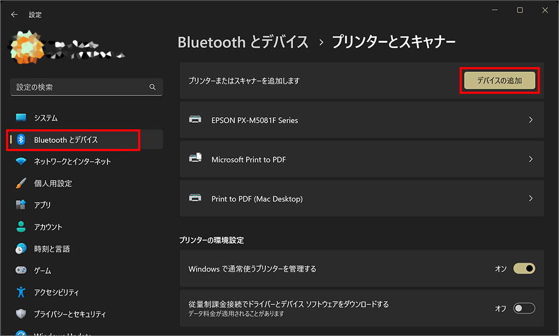Expand the Print to PDF (Mac Desktop) chevron
The image size is (559, 336).
pyautogui.click(x=531, y=198)
